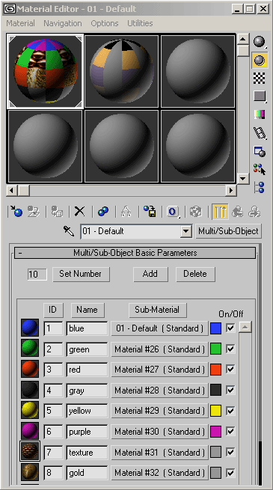
Task: Click the purple color swatch
Action: click(216, 432)
